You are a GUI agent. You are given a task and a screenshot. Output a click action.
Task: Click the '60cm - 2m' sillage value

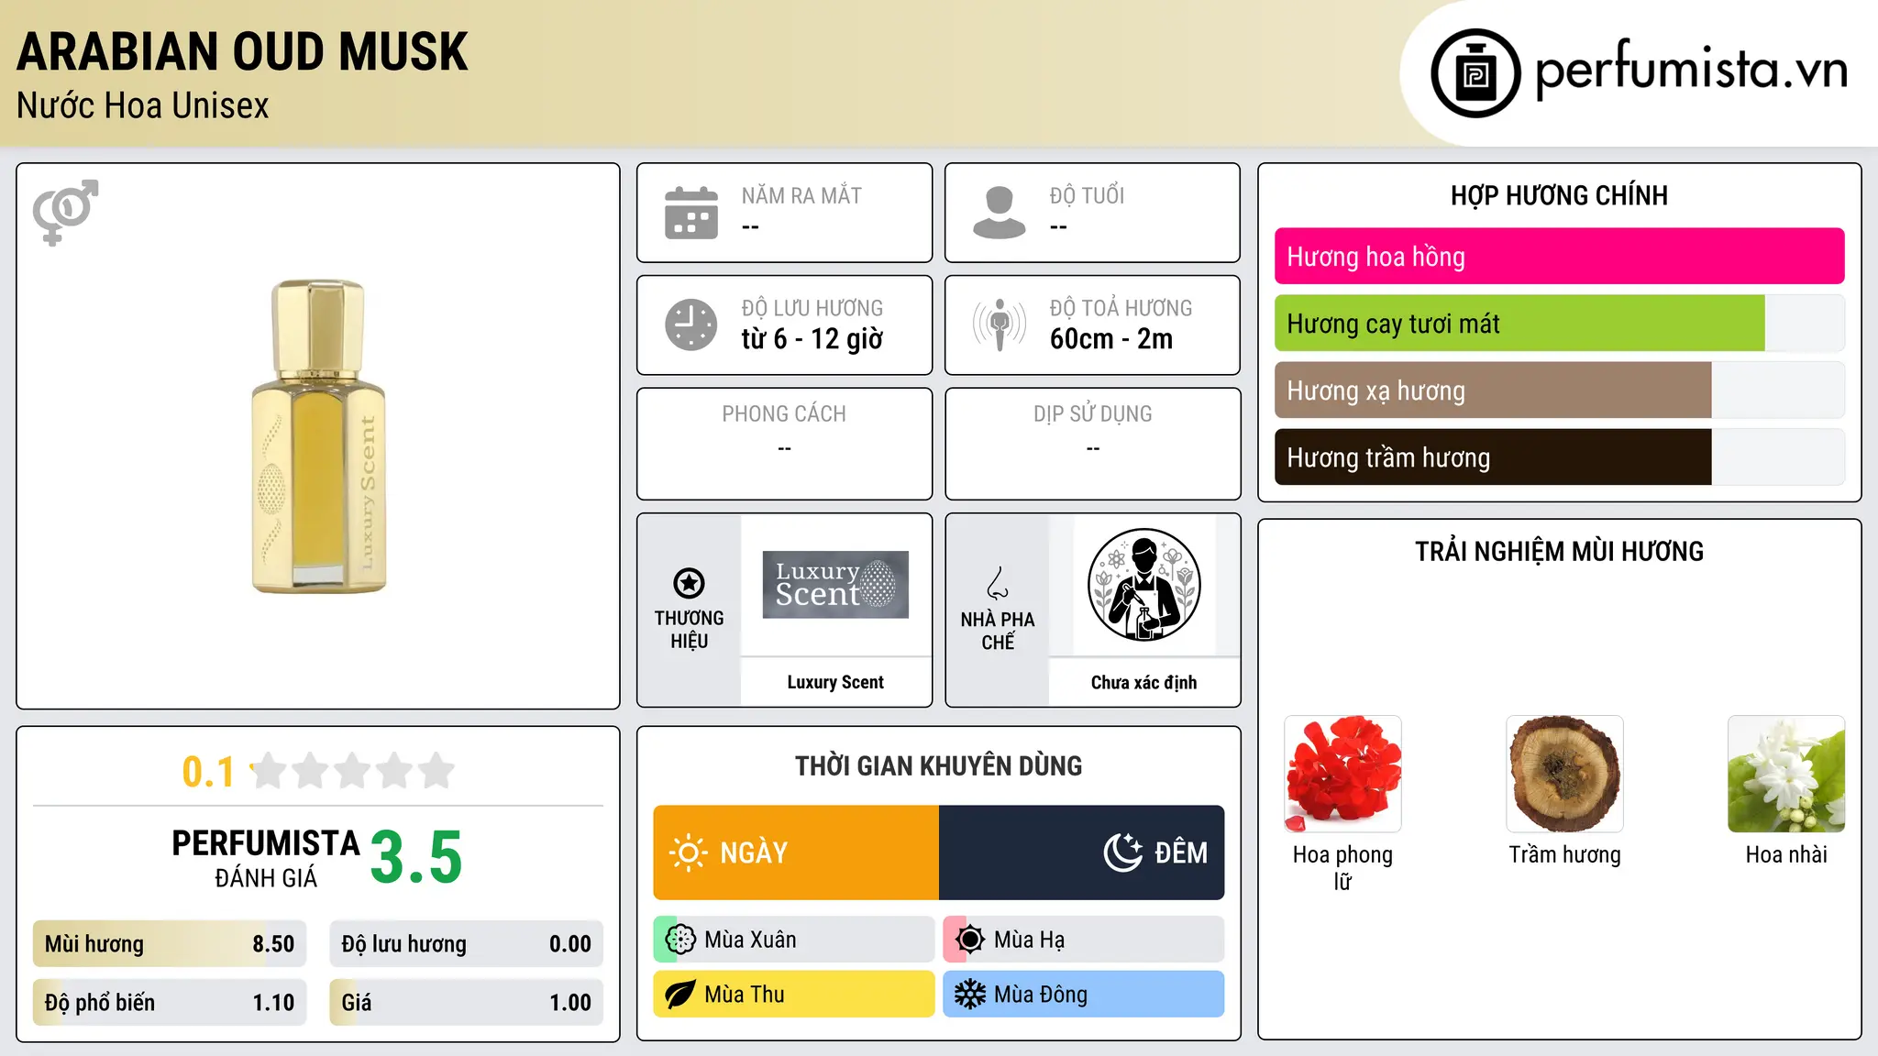coord(1111,339)
